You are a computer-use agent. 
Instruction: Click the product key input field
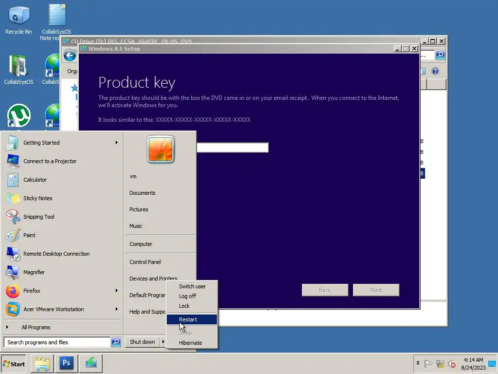coord(232,148)
